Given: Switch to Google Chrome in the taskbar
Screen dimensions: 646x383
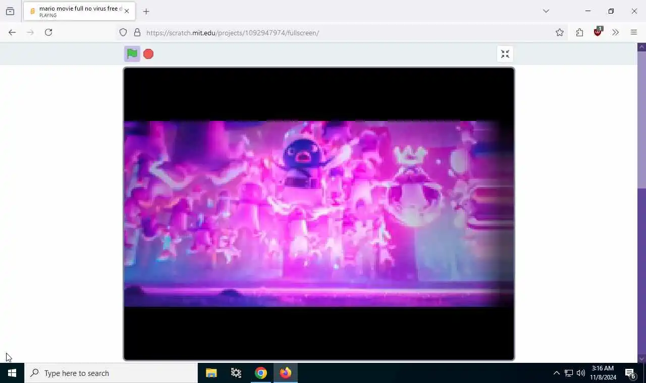Looking at the screenshot, I should pyautogui.click(x=261, y=373).
